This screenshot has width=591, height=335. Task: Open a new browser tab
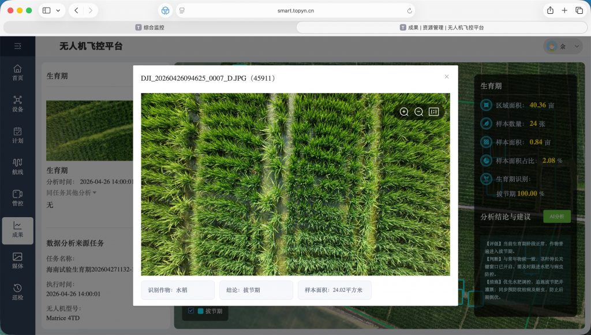coord(564,10)
